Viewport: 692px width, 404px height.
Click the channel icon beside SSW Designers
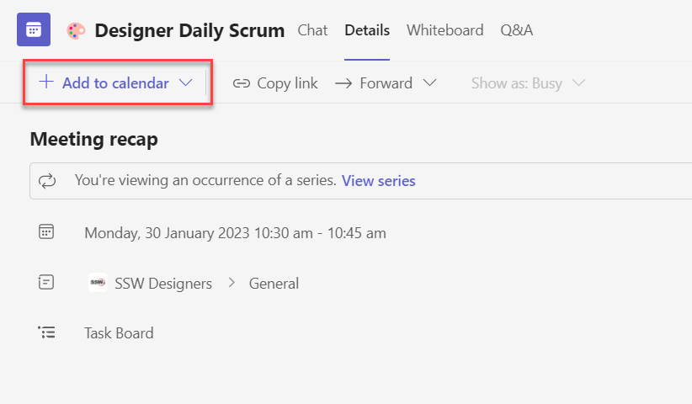click(47, 283)
